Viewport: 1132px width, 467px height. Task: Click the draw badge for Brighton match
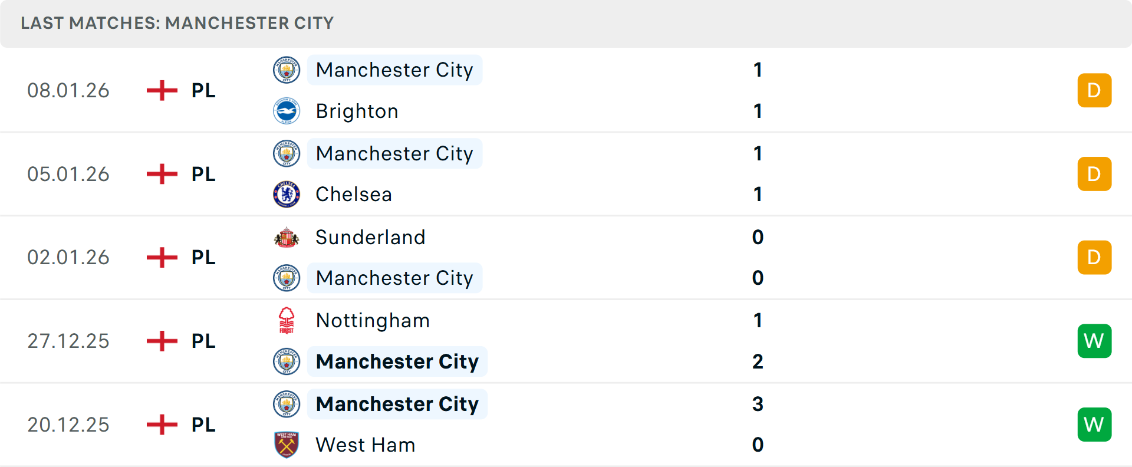(1094, 90)
